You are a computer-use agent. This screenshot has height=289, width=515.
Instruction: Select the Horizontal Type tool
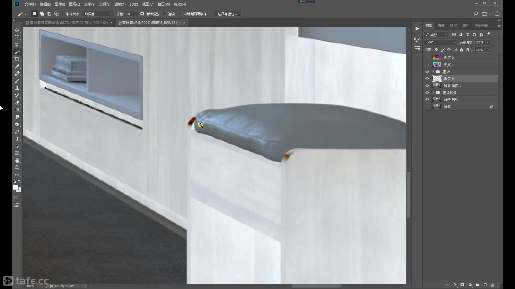(17, 139)
